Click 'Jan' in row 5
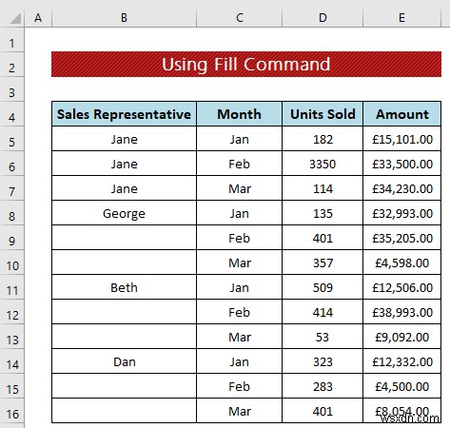Viewport: 450px width, 428px height. pyautogui.click(x=240, y=139)
